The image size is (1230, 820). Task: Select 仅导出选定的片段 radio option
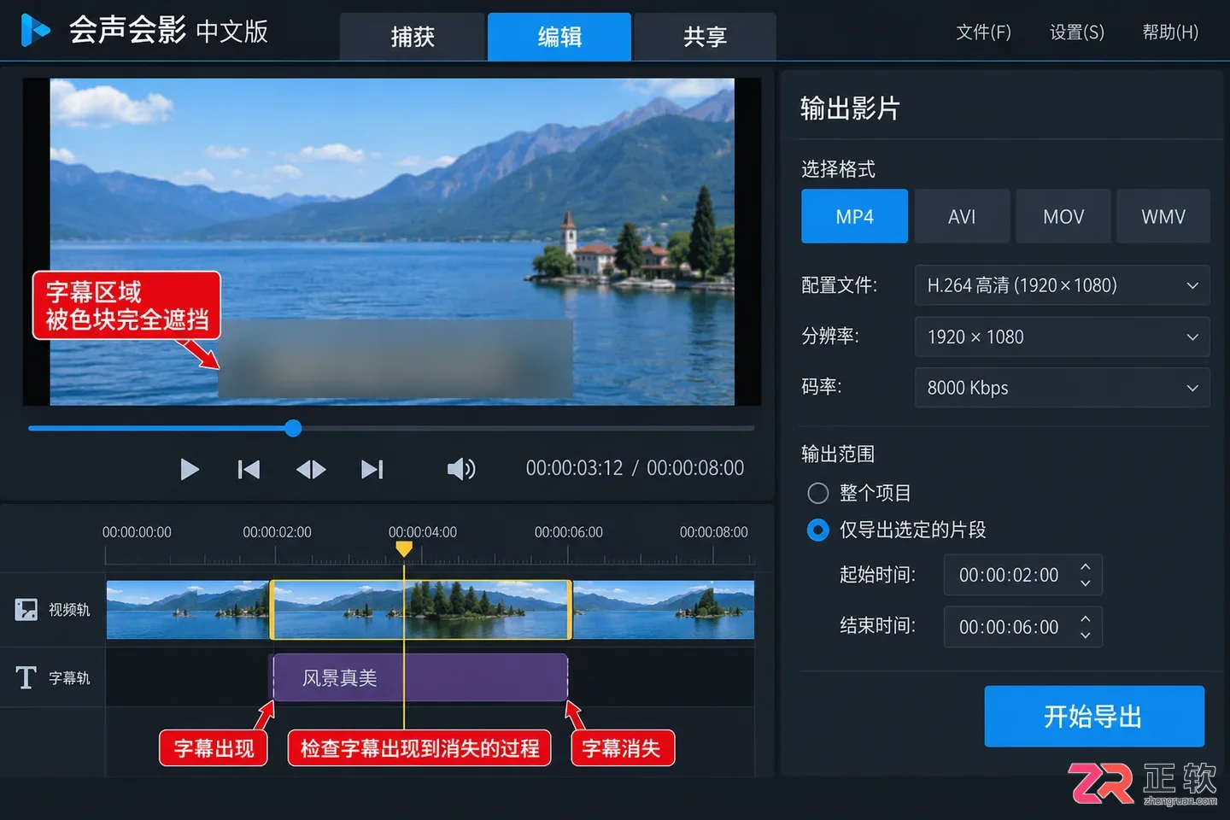pos(818,530)
